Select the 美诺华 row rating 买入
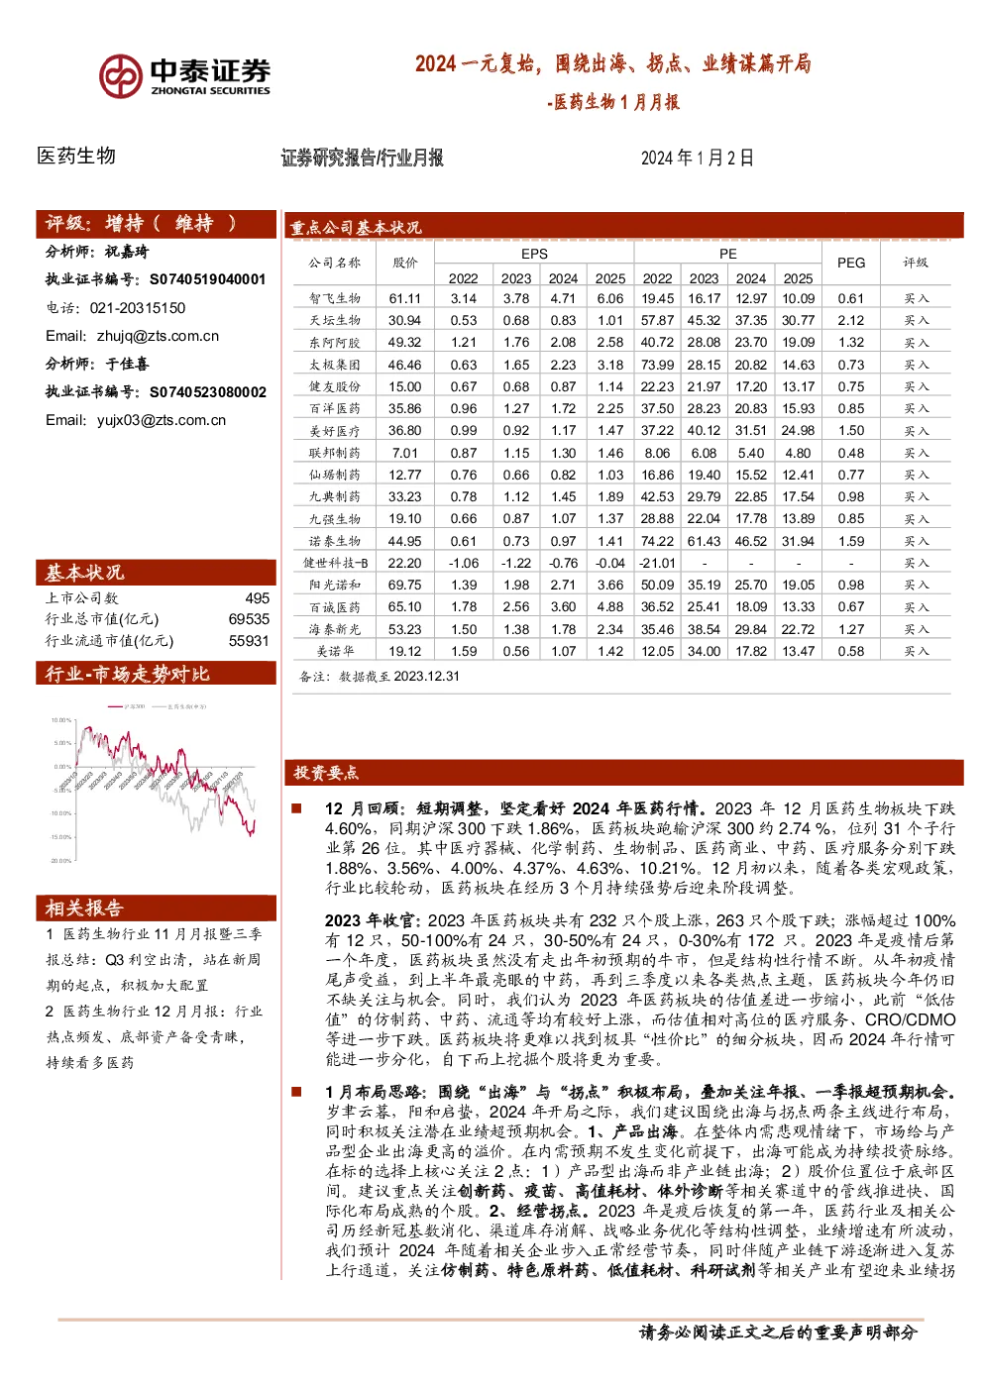The image size is (983, 1390). point(916,651)
